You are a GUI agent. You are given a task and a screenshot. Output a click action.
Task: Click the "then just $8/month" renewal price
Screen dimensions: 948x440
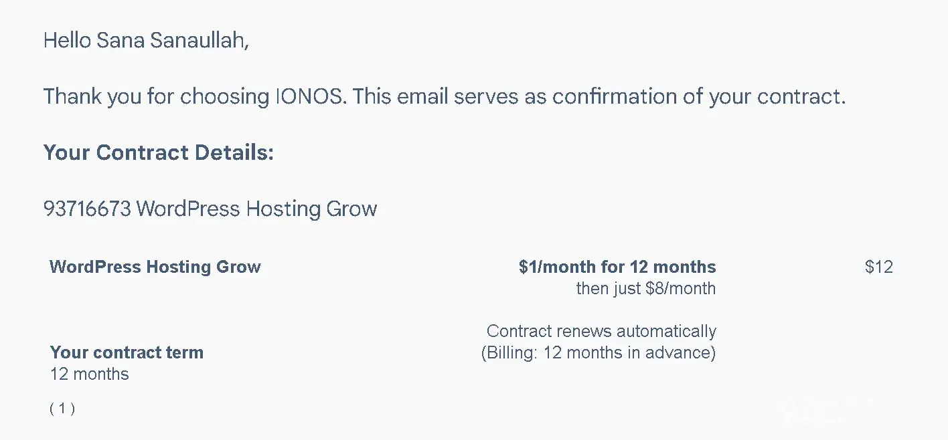click(645, 289)
